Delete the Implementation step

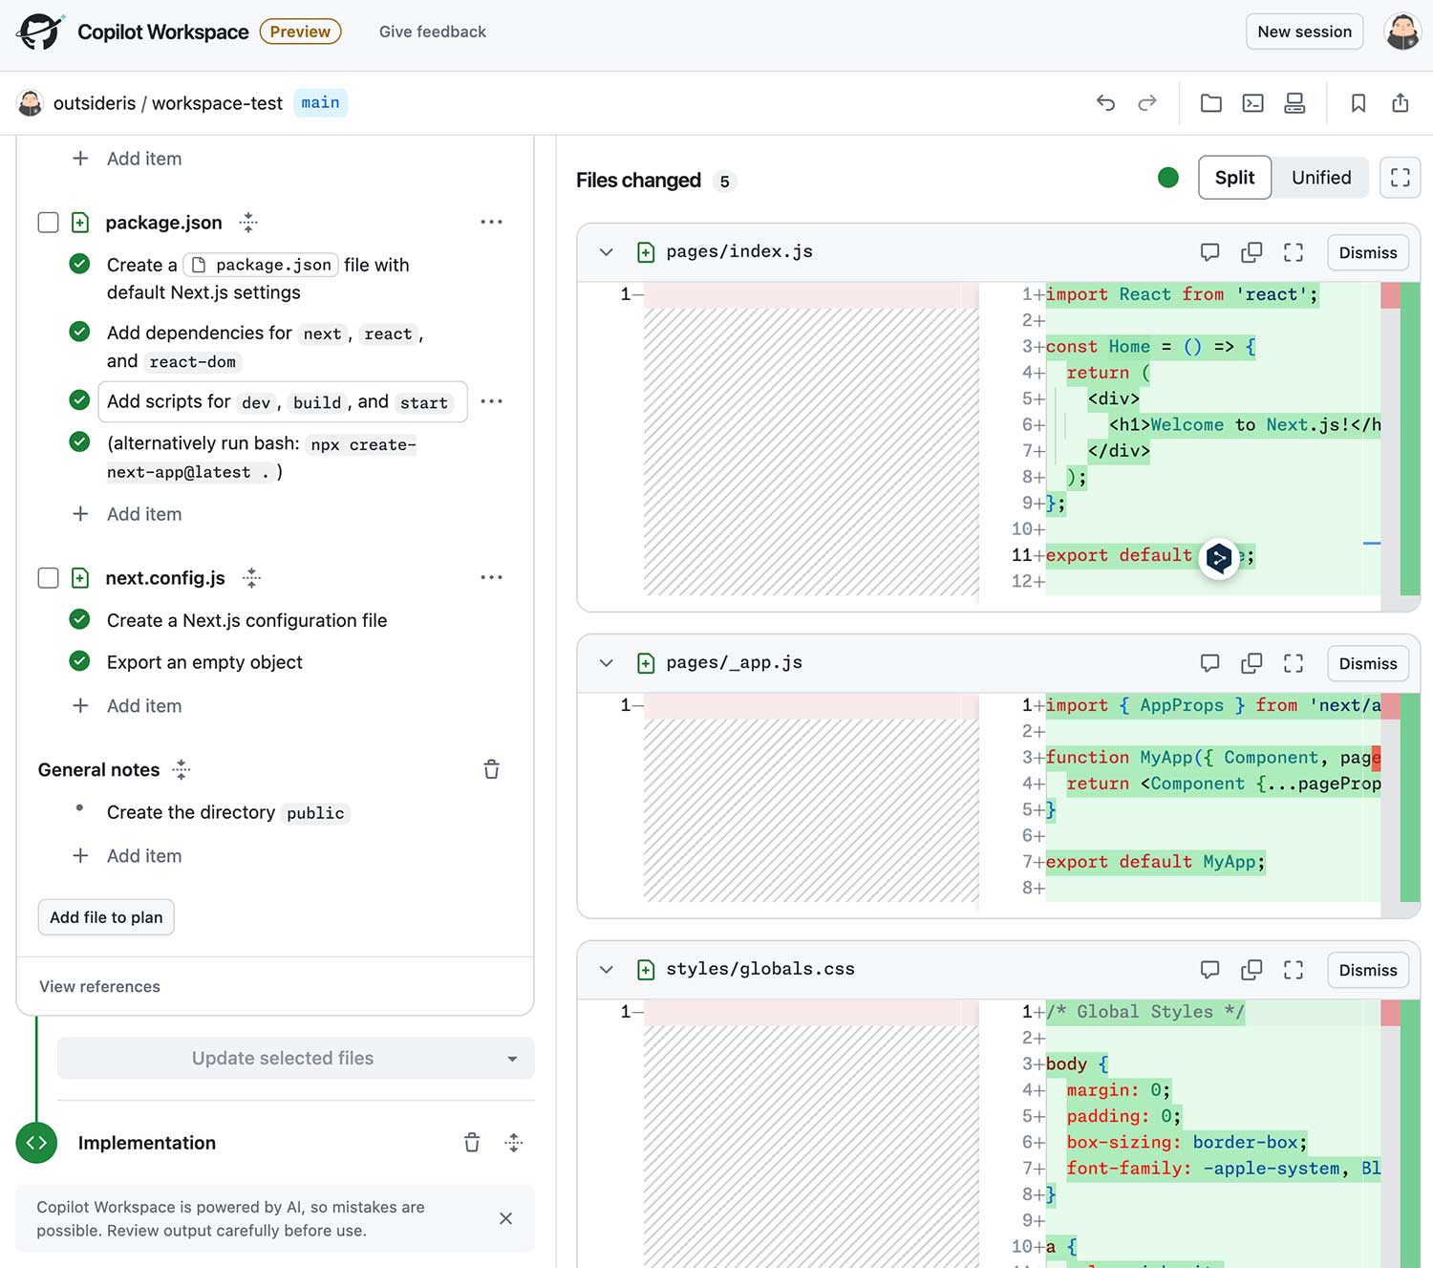472,1143
